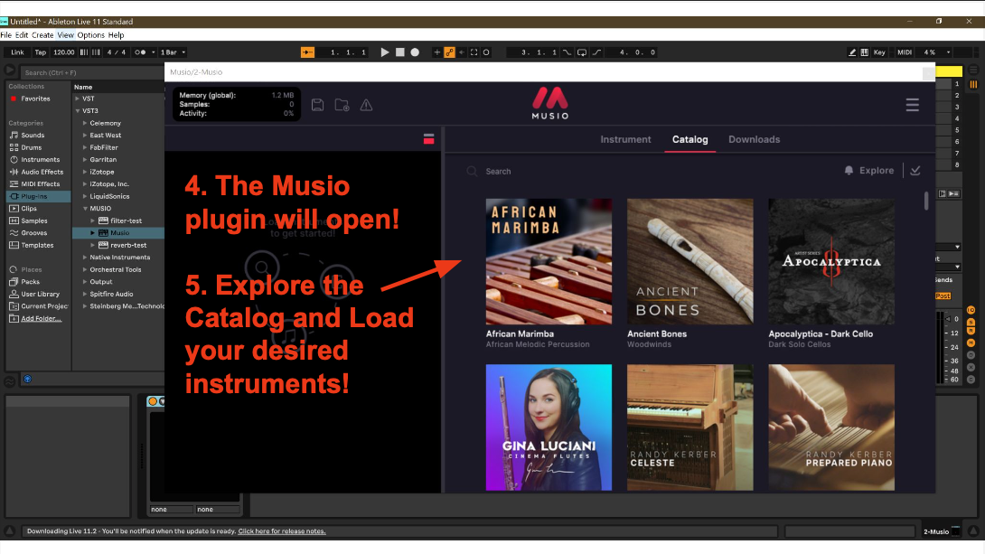Select the Sounds category icon
985x554 pixels.
14,135
